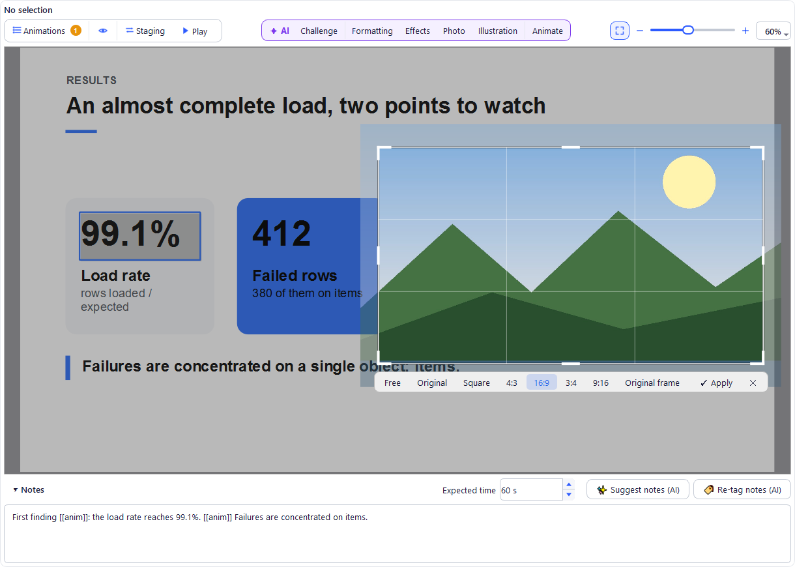Click the zoom slider handle

[x=688, y=30]
